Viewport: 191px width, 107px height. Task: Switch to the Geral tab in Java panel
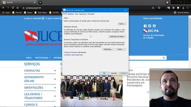tap(65, 14)
